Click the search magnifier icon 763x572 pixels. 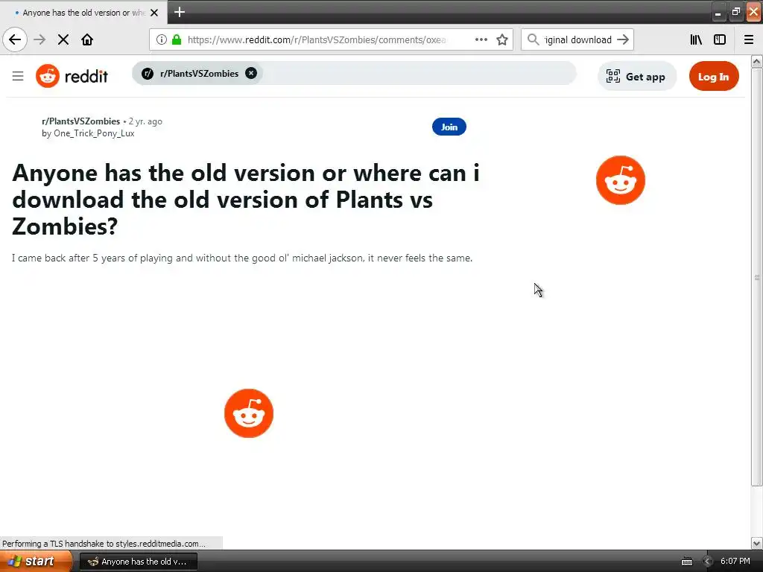[533, 39]
